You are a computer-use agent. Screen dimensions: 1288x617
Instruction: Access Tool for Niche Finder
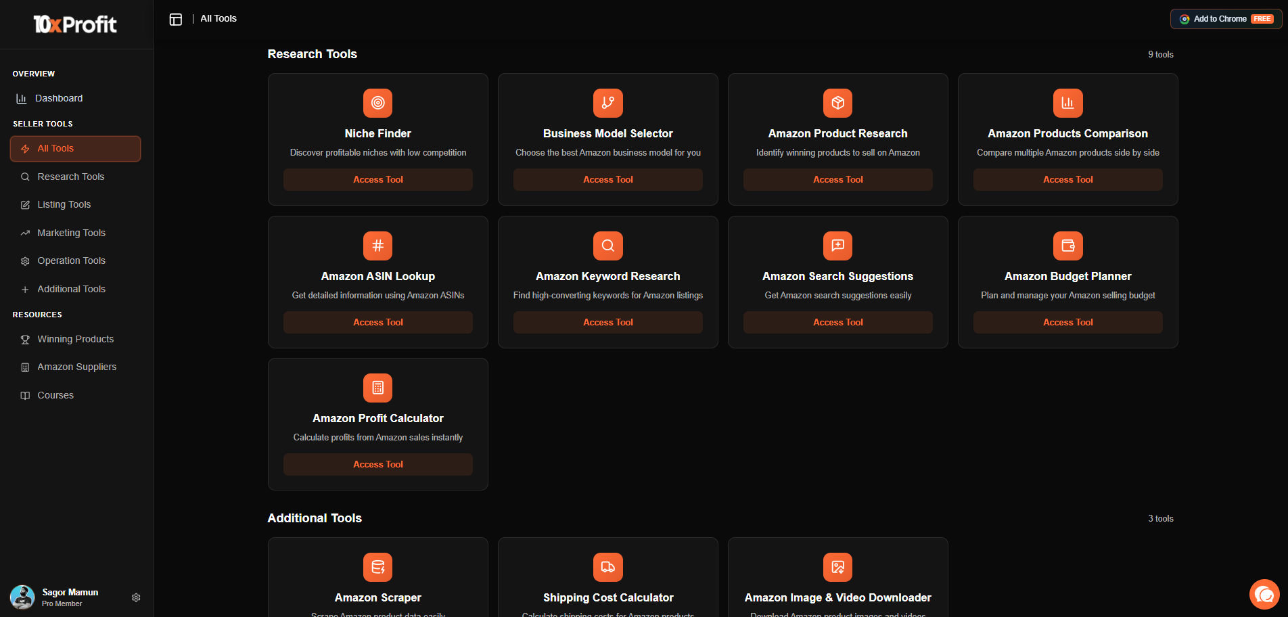click(x=378, y=179)
